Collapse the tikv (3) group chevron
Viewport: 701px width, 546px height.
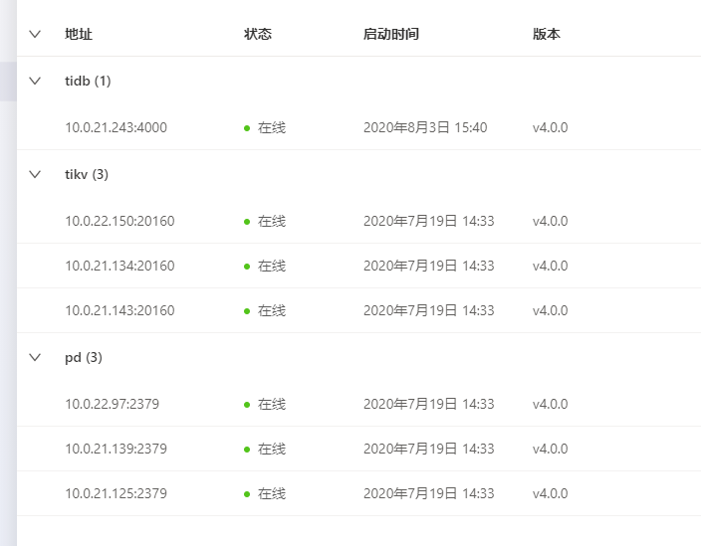[x=36, y=174]
